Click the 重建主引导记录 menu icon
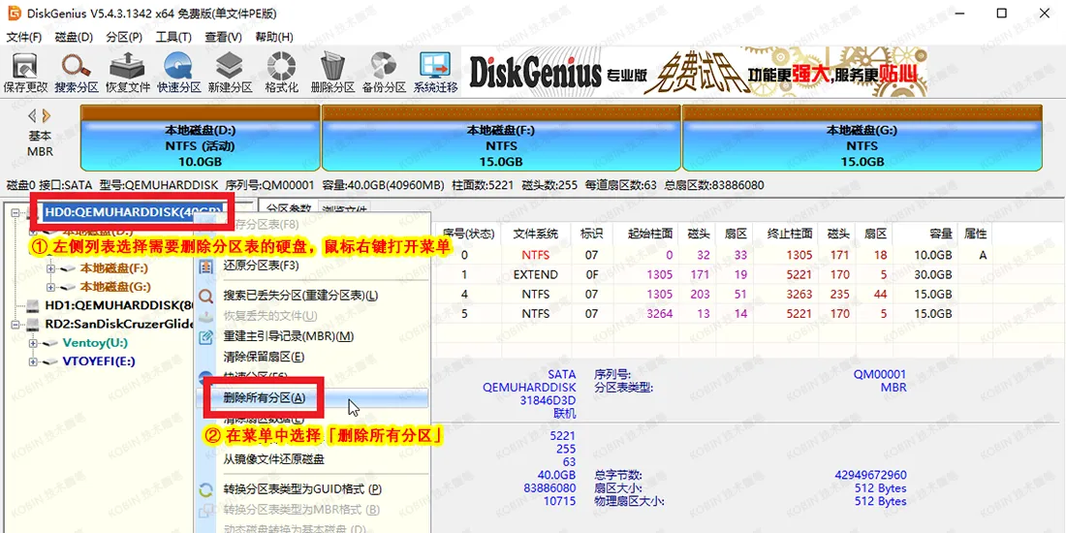The width and height of the screenshot is (1066, 533). [205, 336]
